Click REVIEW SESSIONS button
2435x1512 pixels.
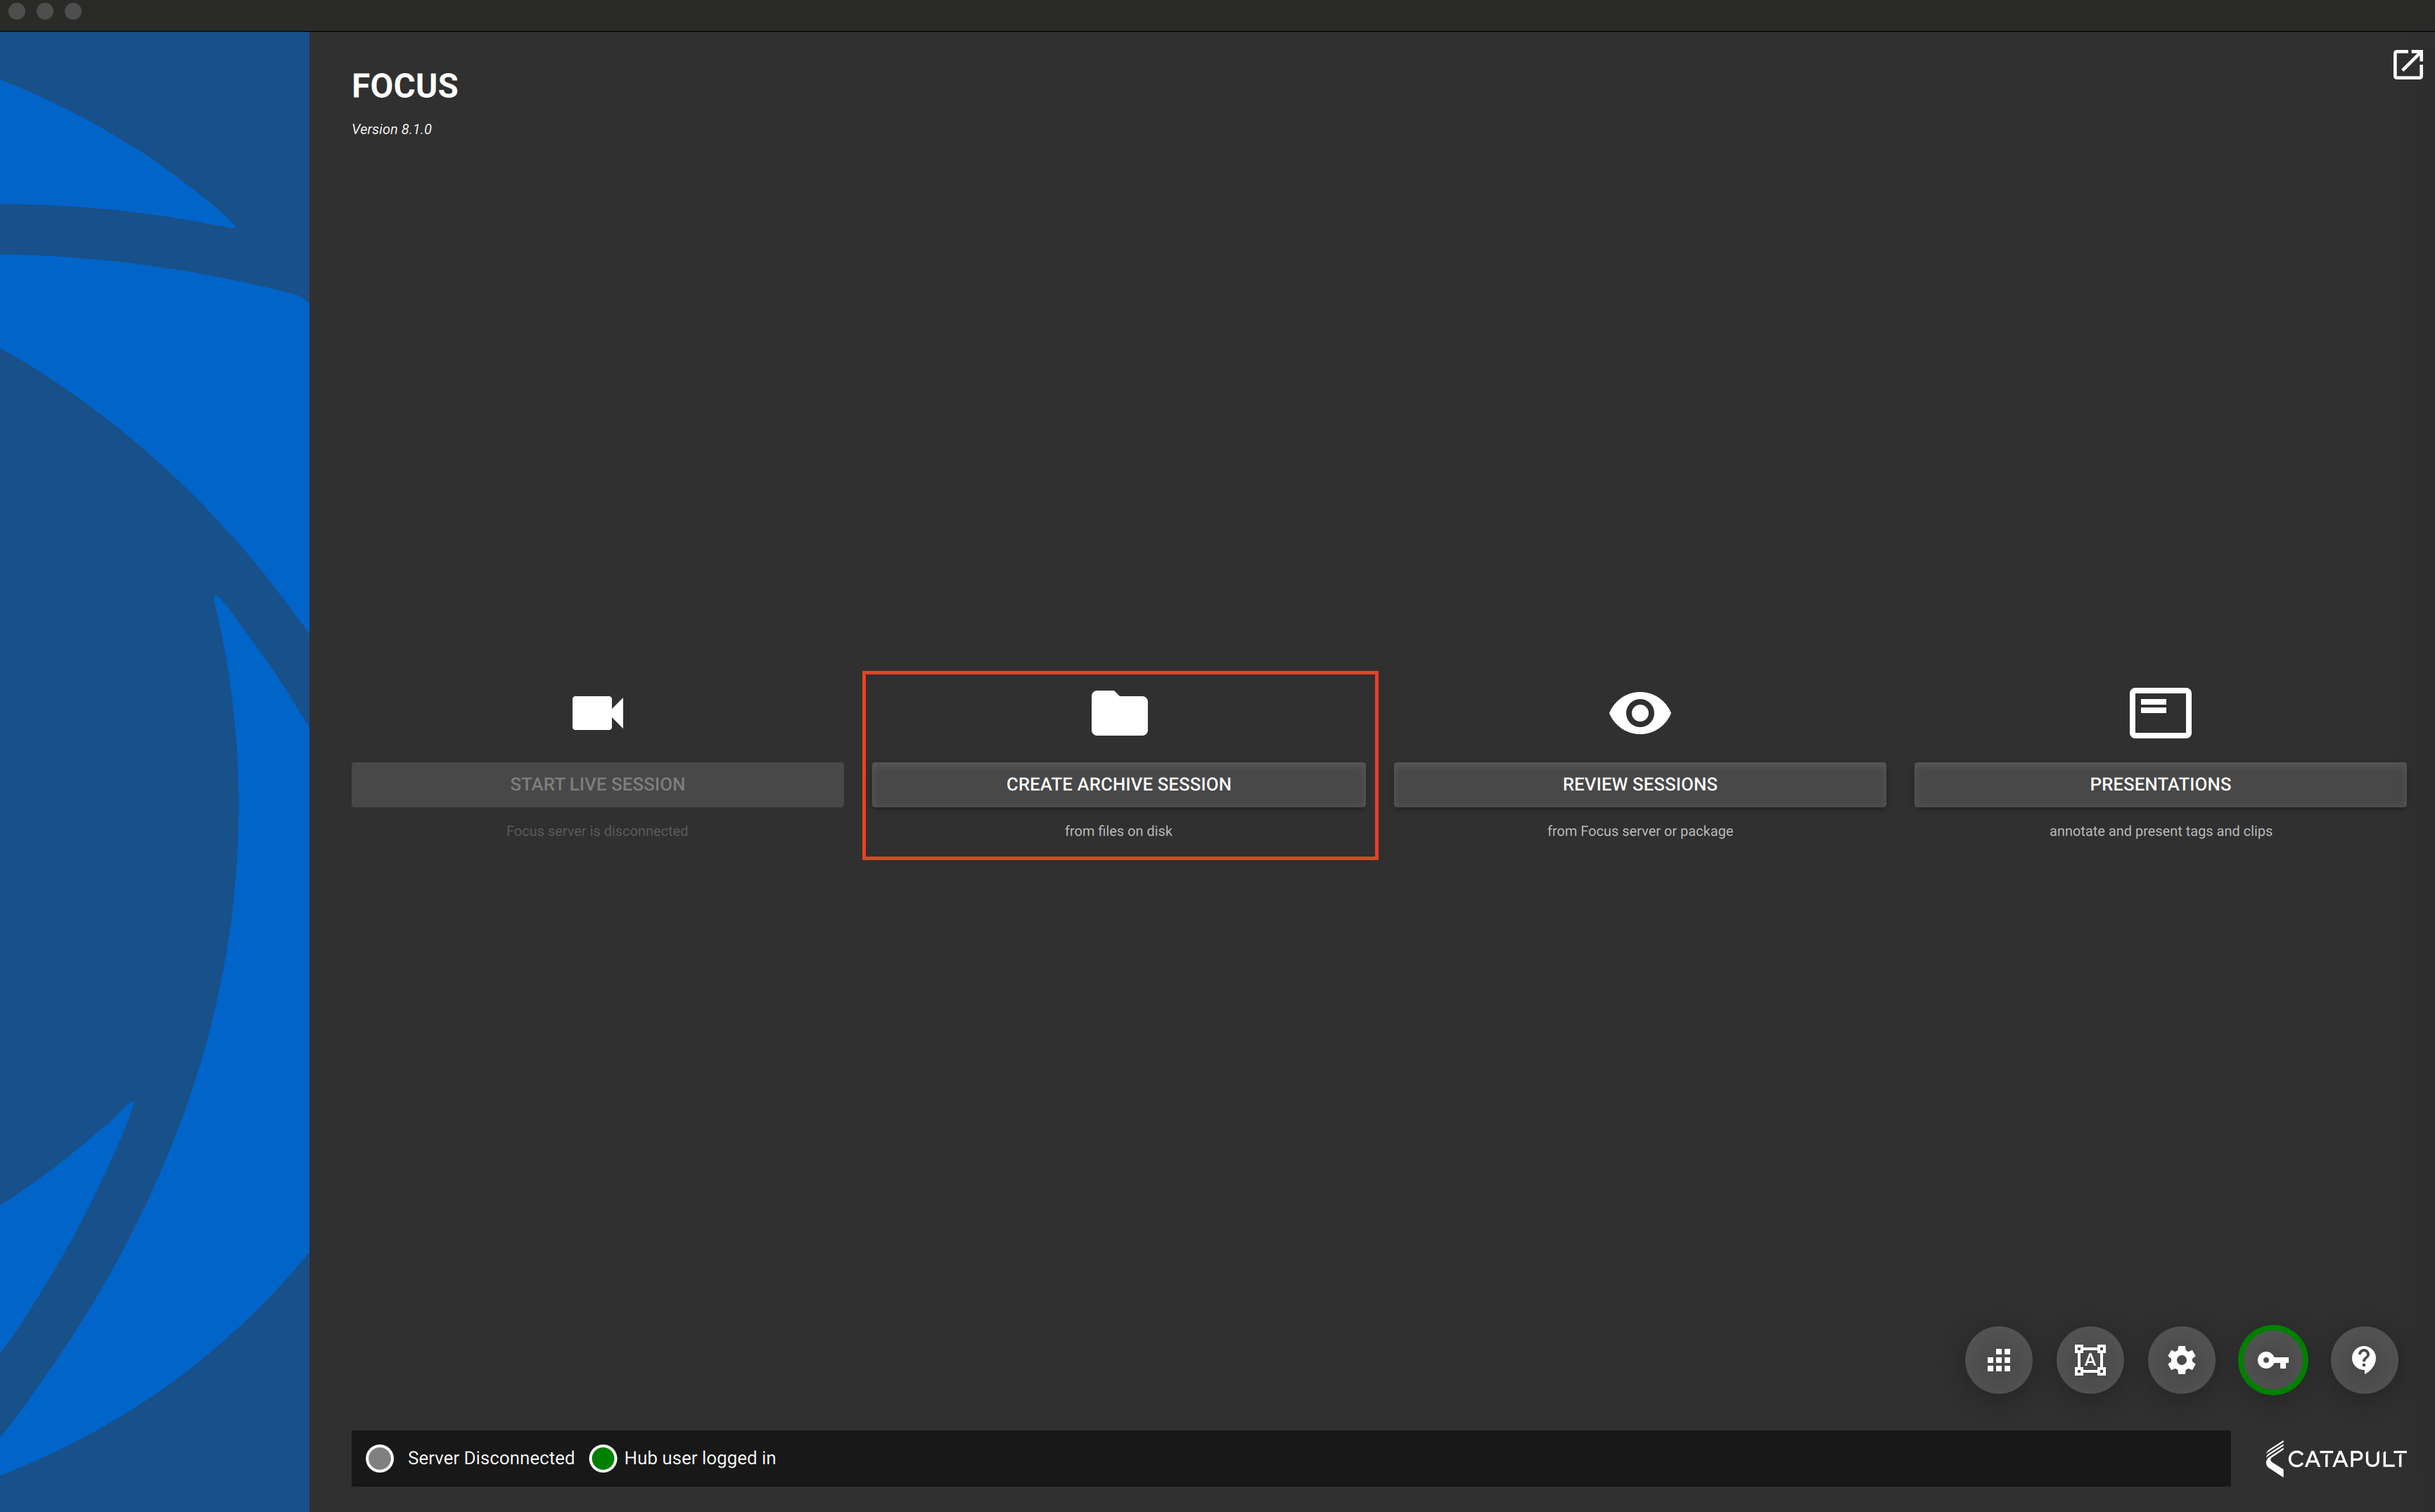pyautogui.click(x=1640, y=785)
